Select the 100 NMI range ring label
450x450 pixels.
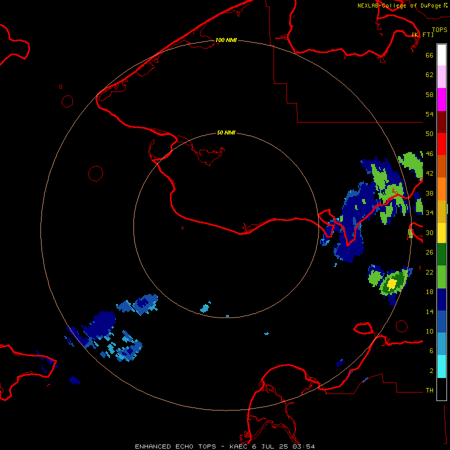226,40
